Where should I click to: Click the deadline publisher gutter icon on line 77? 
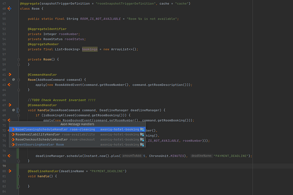pyautogui.click(x=9, y=156)
